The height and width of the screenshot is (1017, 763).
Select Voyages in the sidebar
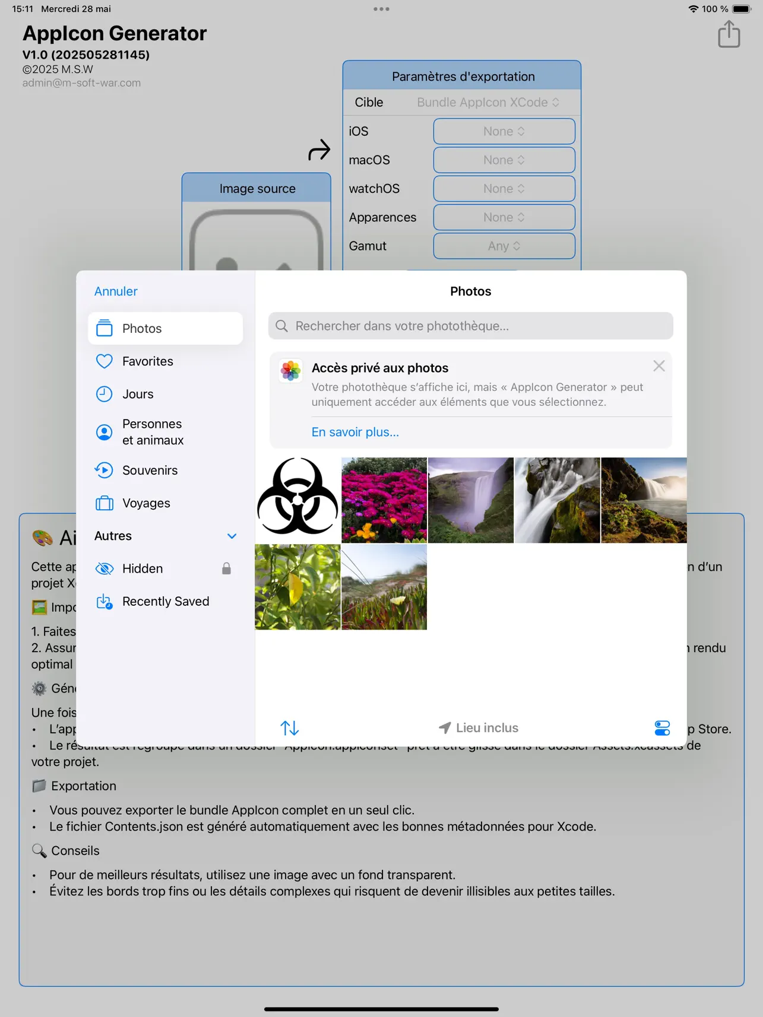[x=165, y=503]
